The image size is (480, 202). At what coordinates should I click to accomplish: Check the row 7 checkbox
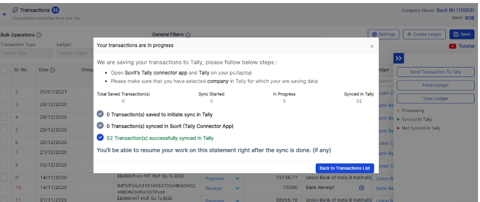coord(4,152)
